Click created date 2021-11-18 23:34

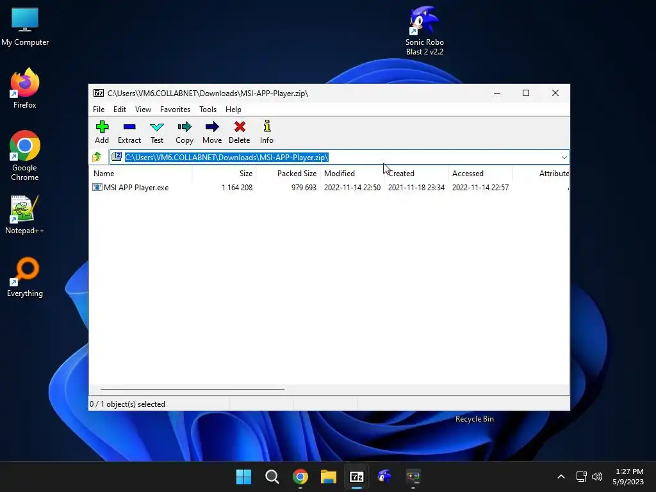tap(416, 188)
